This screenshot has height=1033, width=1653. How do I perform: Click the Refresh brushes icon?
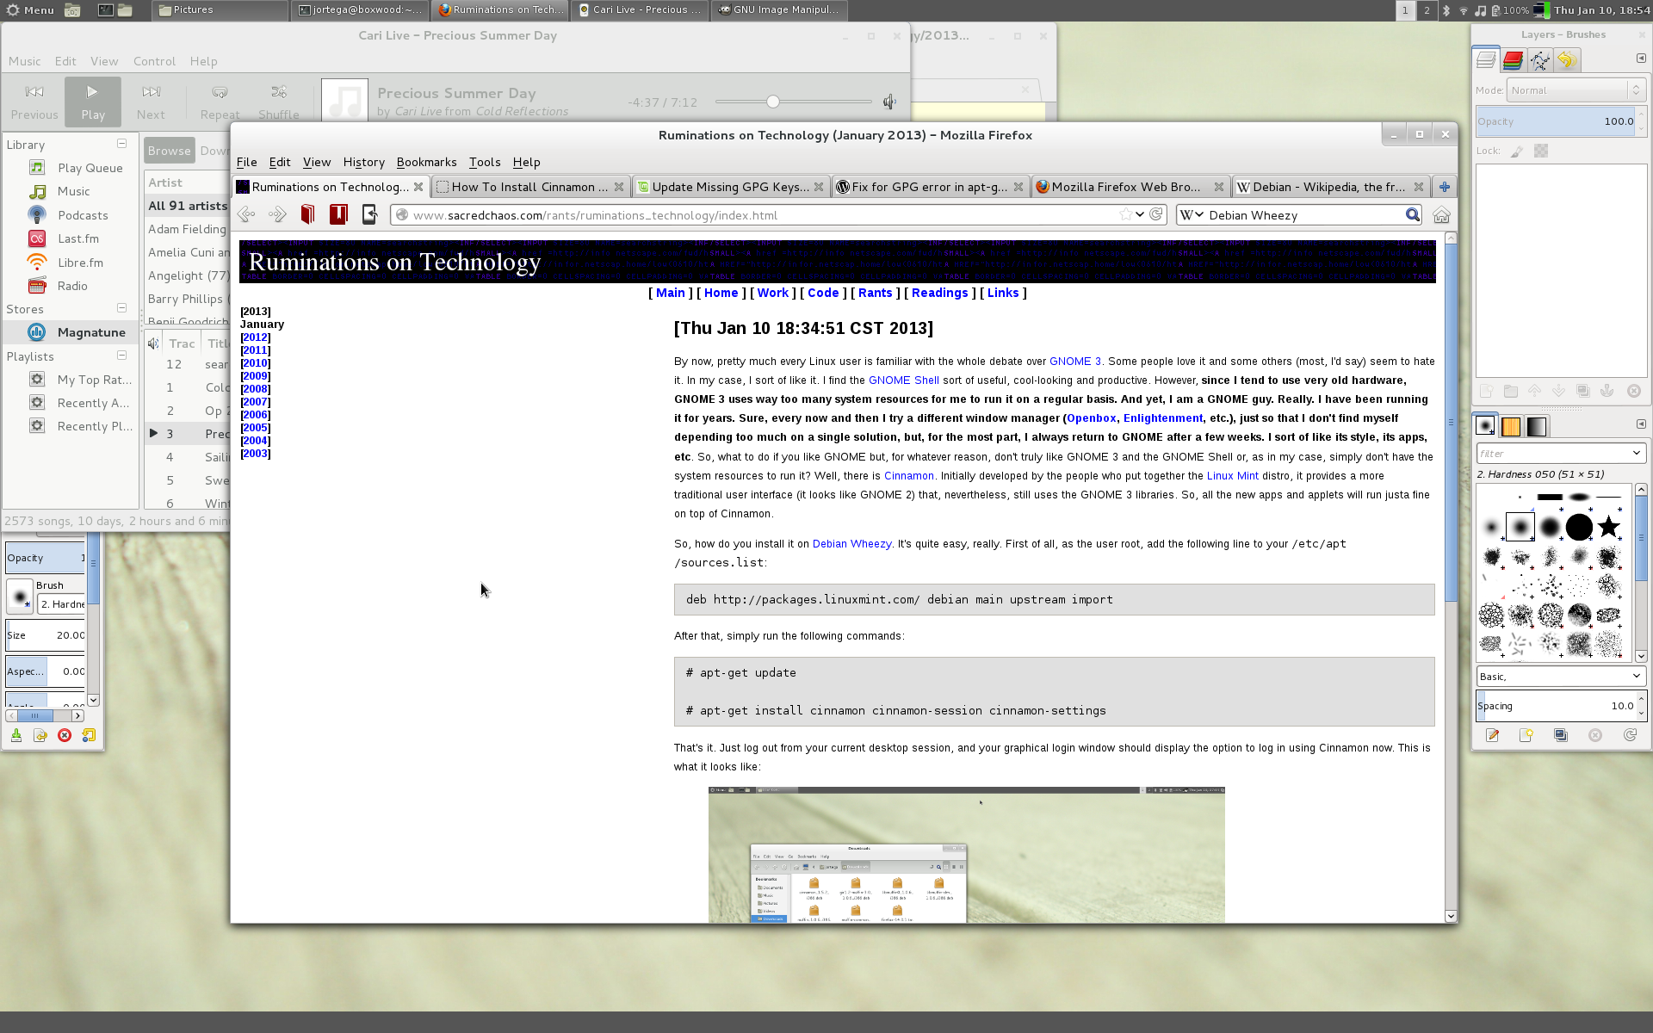1630,735
